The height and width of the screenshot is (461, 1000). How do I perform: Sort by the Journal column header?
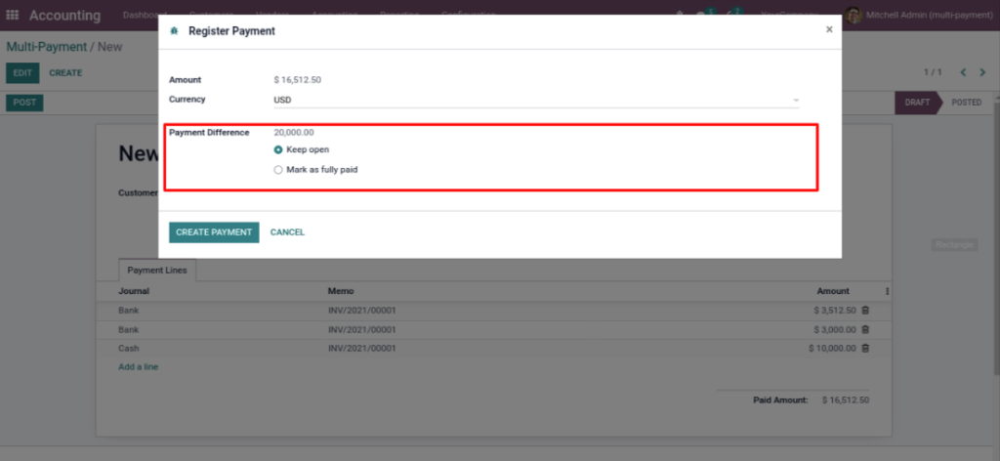(134, 291)
